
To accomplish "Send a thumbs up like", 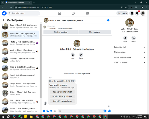I will [x=109, y=111].
